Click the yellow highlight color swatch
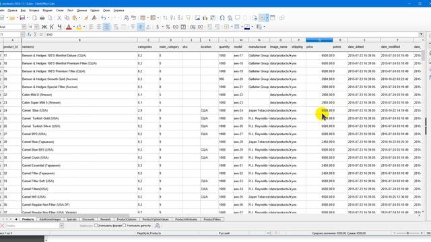Image resolution: width=431 pixels, height=242 pixels. tap(79, 27)
